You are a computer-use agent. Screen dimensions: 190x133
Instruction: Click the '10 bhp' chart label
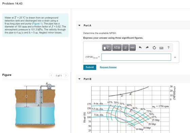(139, 129)
